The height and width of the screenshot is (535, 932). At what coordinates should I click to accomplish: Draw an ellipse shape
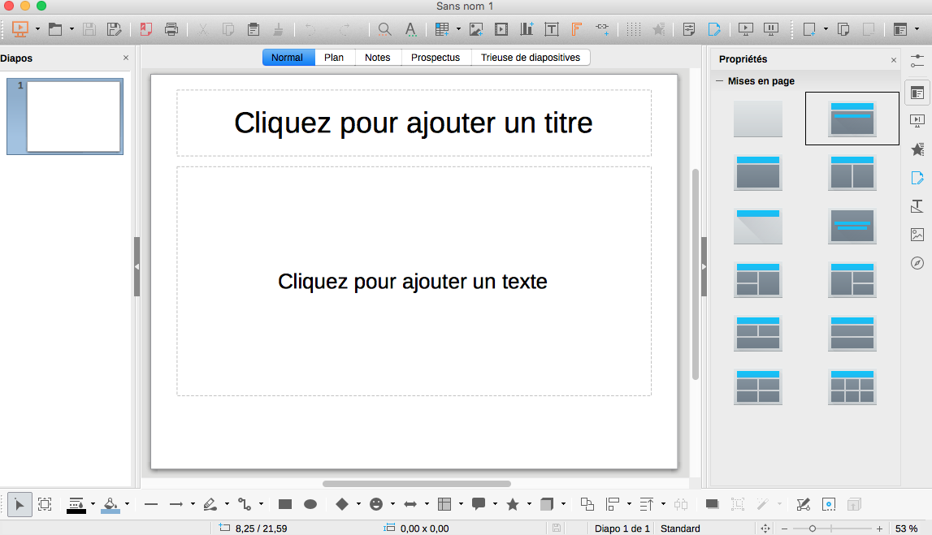(310, 505)
